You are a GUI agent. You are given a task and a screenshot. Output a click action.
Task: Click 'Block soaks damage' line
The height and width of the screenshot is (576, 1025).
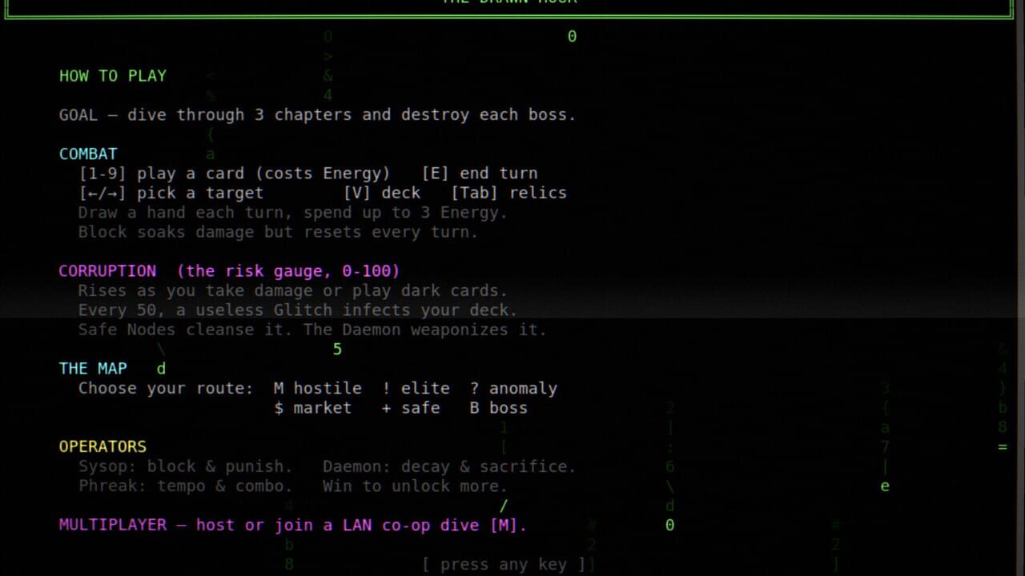pyautogui.click(x=278, y=232)
